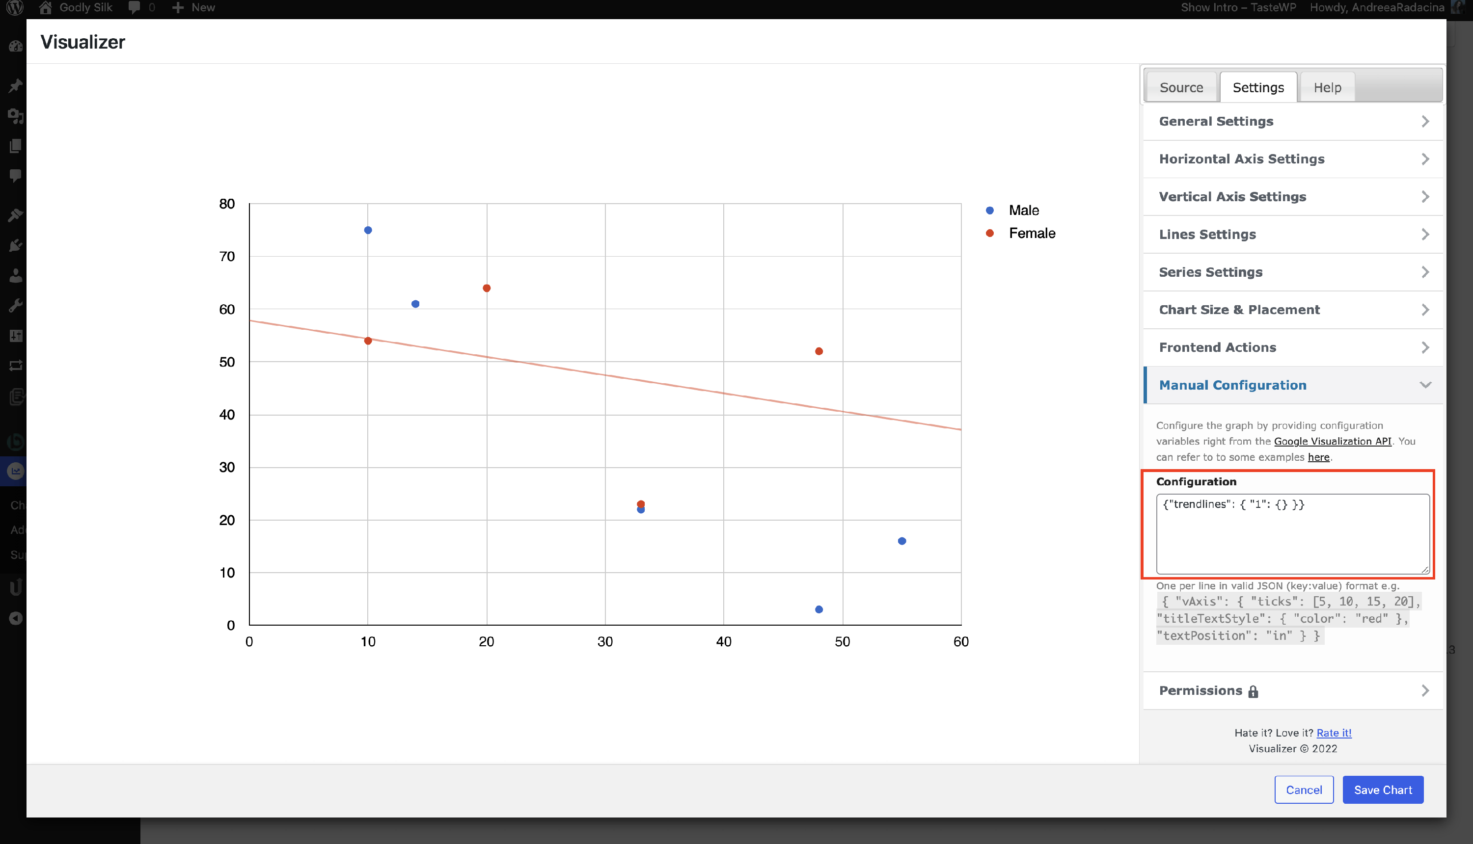Switch to the Source tab
The height and width of the screenshot is (844, 1473).
point(1181,87)
